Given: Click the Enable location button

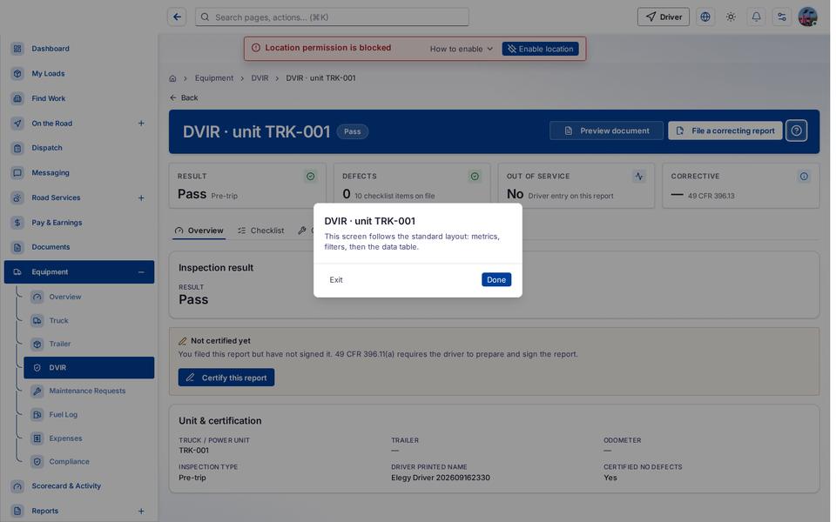Looking at the screenshot, I should [x=540, y=49].
